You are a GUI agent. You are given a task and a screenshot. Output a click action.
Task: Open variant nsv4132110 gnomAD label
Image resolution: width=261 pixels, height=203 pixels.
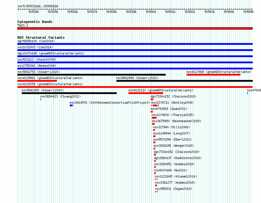pyautogui.click(x=161, y=90)
